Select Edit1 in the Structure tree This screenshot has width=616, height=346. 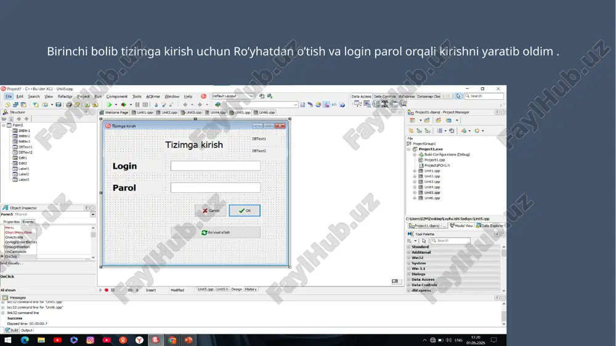tap(23, 158)
